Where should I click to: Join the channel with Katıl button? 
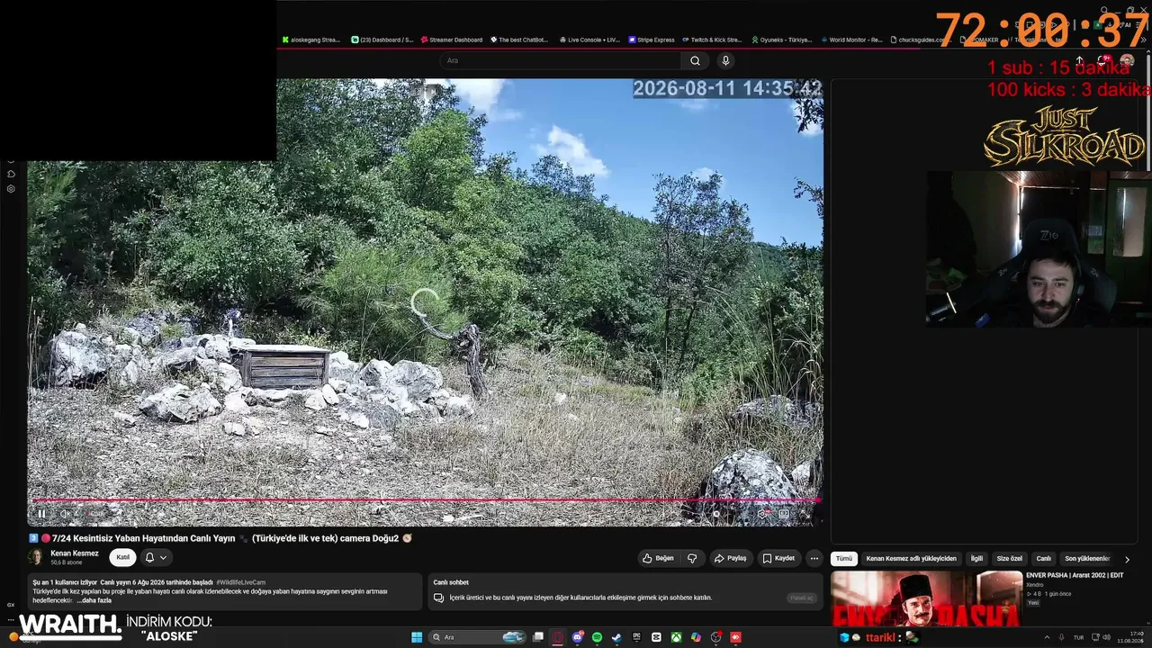tap(123, 557)
